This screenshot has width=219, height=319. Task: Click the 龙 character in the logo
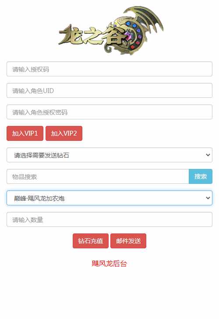[70, 35]
